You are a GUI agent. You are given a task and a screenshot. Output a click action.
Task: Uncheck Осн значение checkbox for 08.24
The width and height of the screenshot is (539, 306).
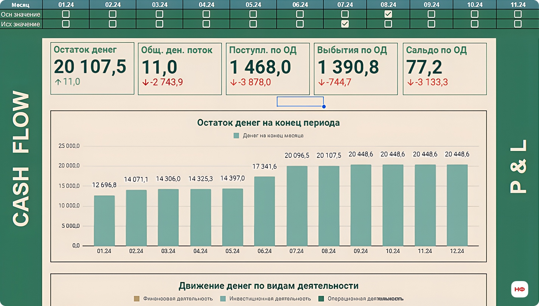(388, 14)
